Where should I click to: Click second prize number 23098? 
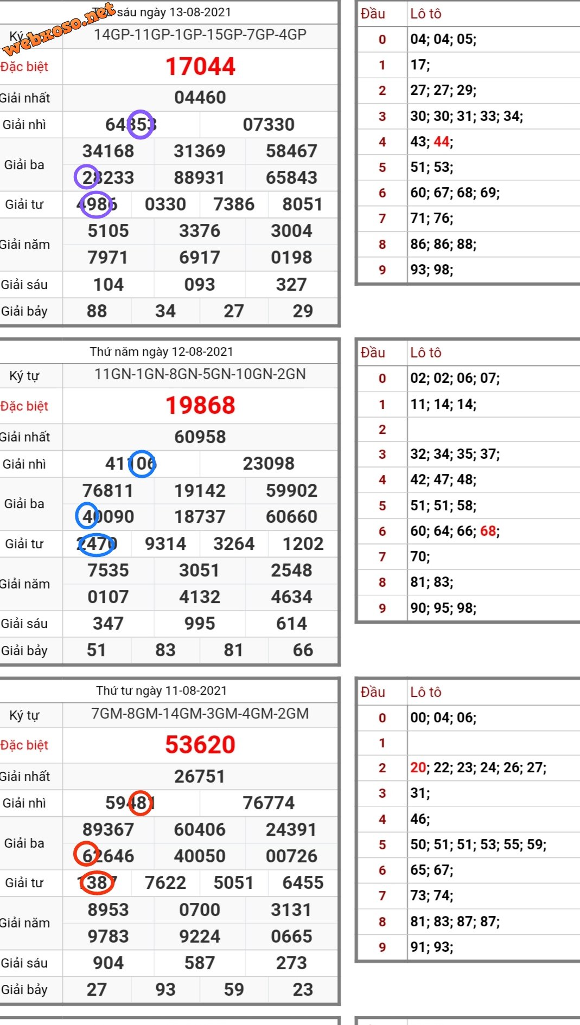coord(269,464)
